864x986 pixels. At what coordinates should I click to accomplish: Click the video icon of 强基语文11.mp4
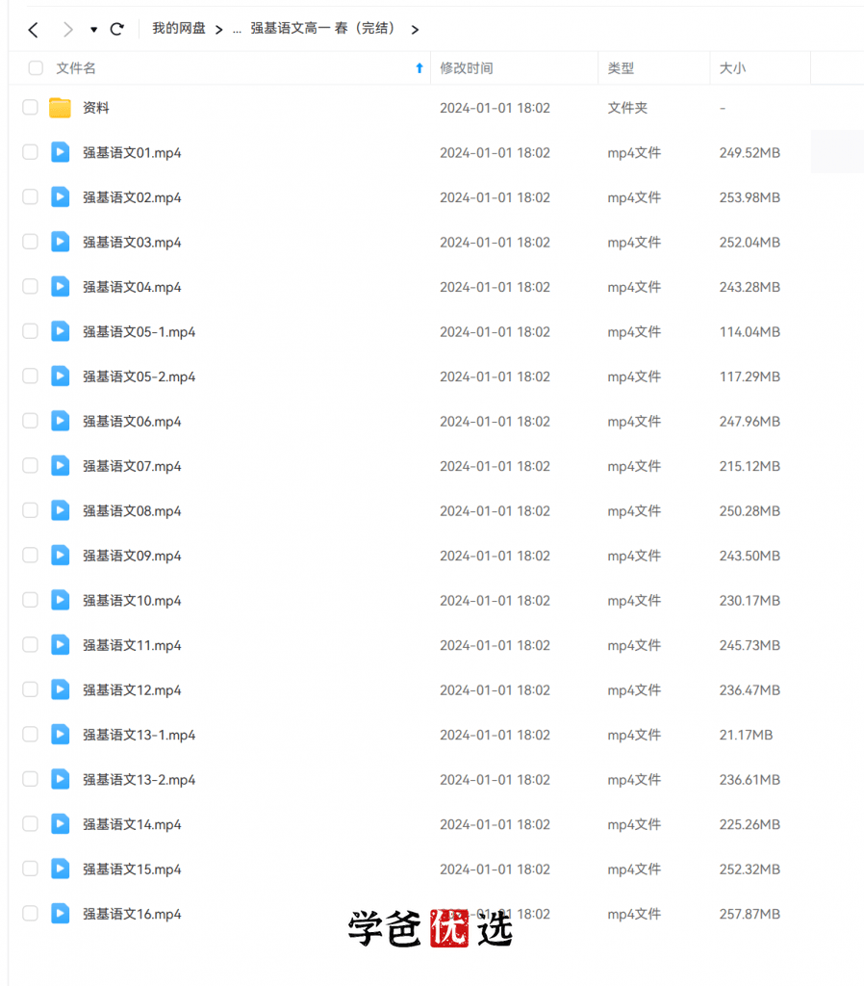[60, 644]
